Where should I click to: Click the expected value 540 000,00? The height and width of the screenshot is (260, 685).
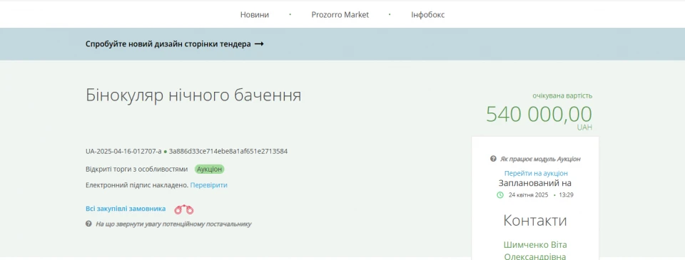(x=539, y=114)
